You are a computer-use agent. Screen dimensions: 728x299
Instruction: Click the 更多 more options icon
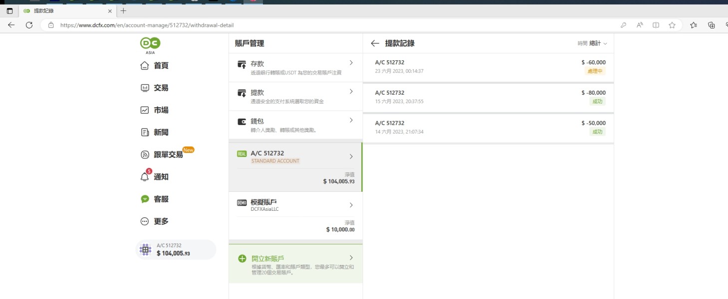coord(145,221)
